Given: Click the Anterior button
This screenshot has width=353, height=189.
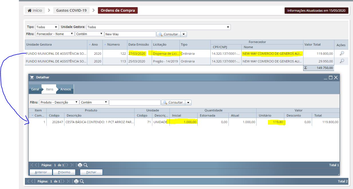Looking at the screenshot, I should pos(41,172).
